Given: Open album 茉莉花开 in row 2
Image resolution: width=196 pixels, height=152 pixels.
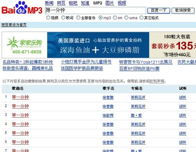Looking at the screenshot, I should [138, 107].
